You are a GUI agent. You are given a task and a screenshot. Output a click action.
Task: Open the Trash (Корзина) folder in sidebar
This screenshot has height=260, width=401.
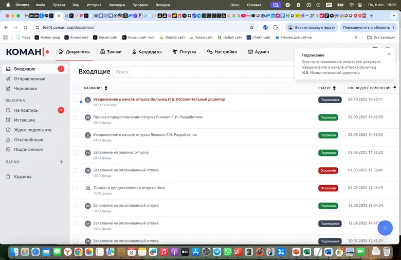pos(22,176)
